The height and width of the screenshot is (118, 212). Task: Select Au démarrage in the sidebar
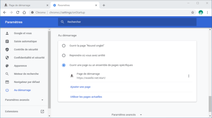pos(22,90)
